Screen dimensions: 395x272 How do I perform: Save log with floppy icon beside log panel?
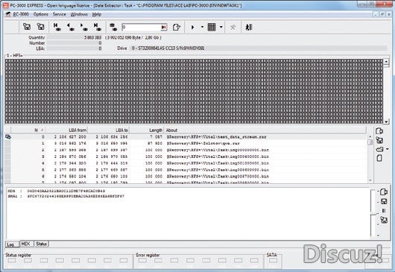pos(384,201)
